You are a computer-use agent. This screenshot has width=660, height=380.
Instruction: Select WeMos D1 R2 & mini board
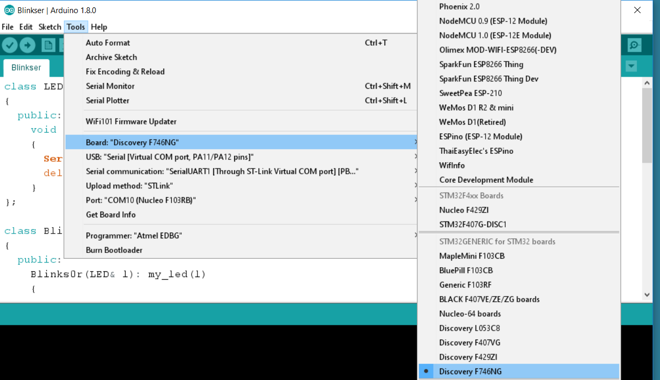pyautogui.click(x=519, y=108)
